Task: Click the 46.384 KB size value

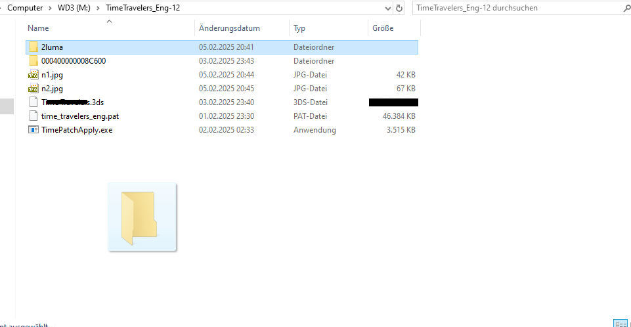Action: [x=399, y=116]
